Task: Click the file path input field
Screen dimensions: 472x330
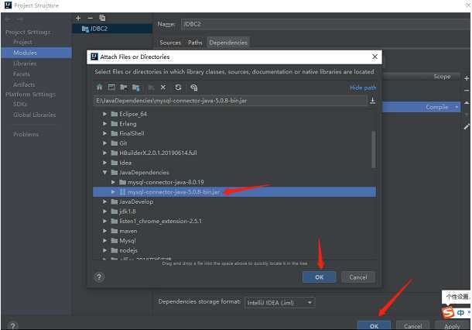Action: coord(230,101)
